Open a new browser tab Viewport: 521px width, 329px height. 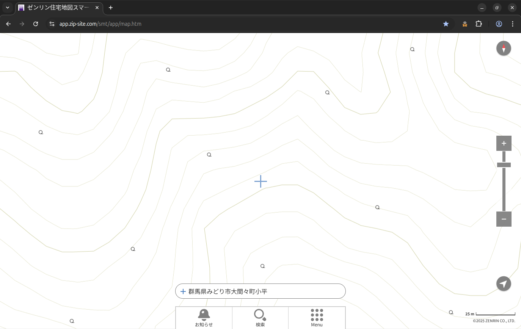(x=111, y=8)
